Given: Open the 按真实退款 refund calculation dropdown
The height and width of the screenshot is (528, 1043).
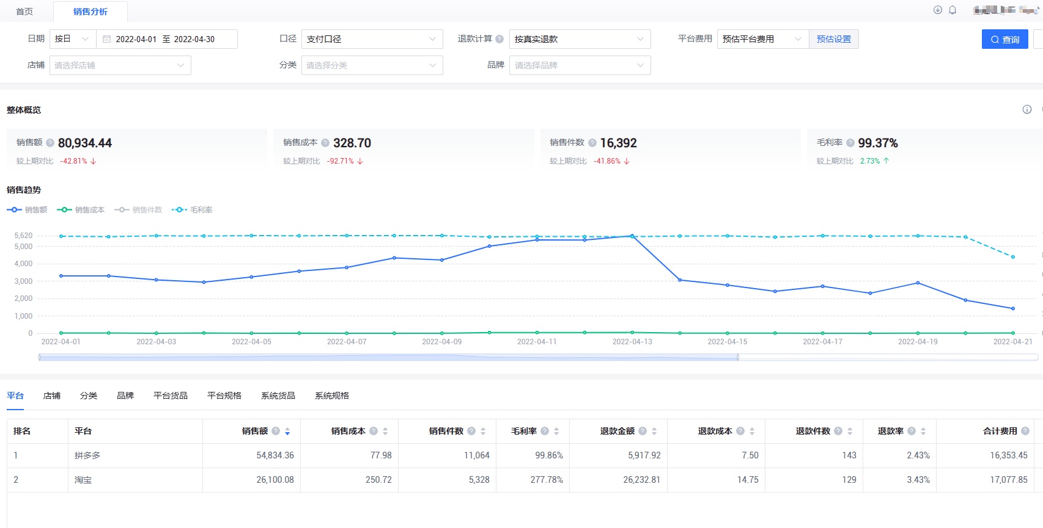Looking at the screenshot, I should 580,39.
